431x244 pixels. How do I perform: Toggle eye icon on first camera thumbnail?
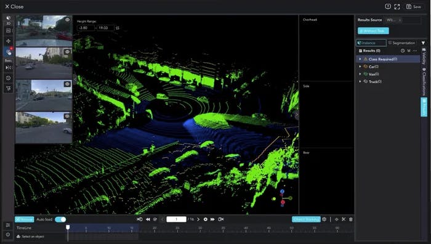[x=67, y=20]
